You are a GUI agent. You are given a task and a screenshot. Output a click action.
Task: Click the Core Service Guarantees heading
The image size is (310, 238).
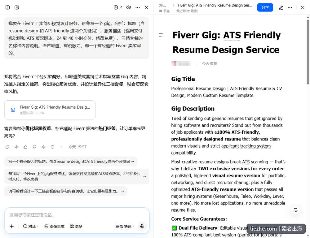(x=199, y=219)
